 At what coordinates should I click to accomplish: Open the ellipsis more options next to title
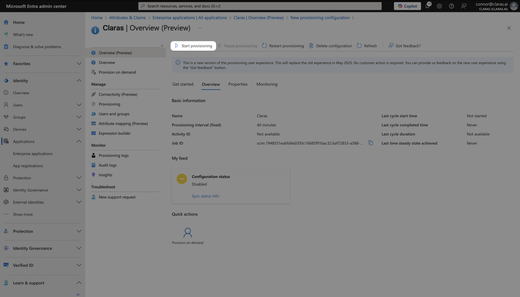point(200,28)
